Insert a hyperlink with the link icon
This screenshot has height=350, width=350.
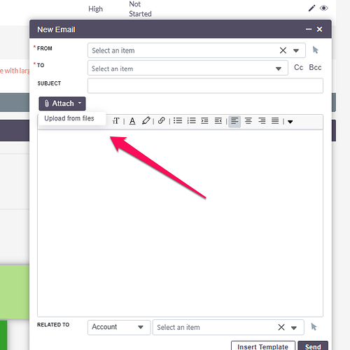point(162,120)
